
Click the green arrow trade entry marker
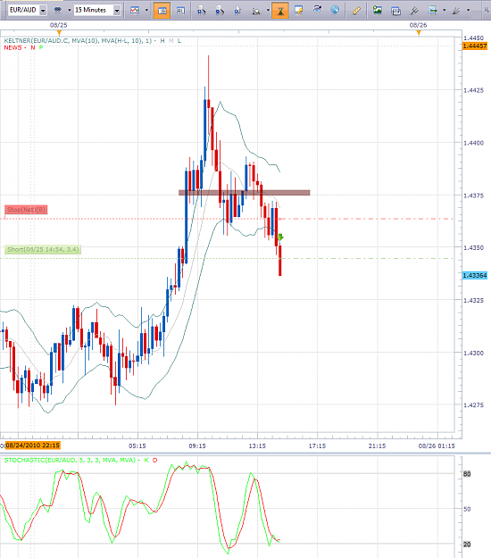[x=280, y=237]
